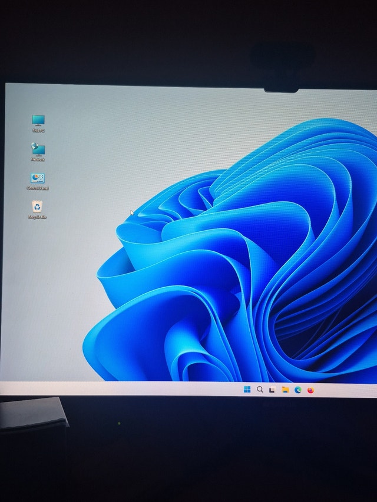The image size is (377, 502).
Task: Launch File Explorer from the taskbar
Action: tap(285, 390)
